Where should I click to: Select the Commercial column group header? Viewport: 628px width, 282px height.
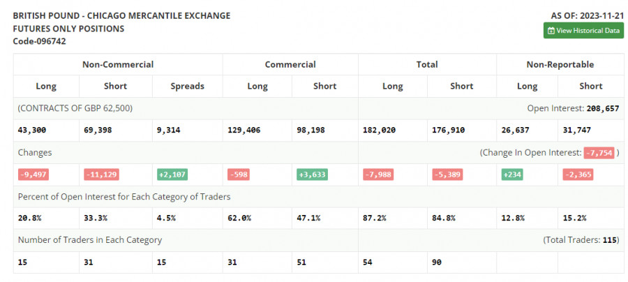pos(290,64)
